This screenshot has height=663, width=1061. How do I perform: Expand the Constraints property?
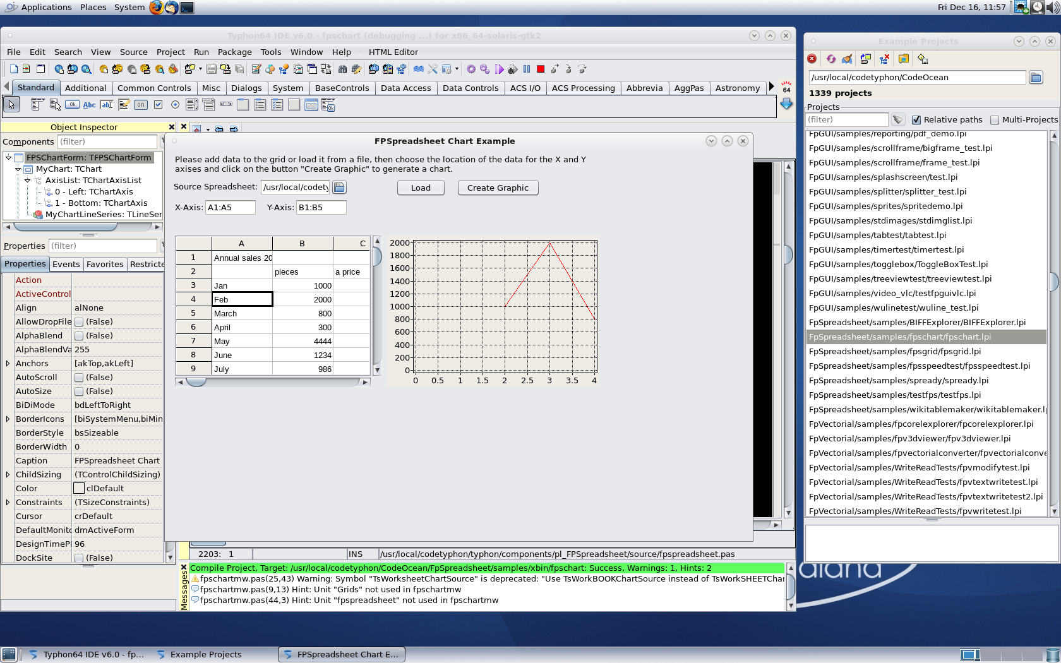(8, 503)
